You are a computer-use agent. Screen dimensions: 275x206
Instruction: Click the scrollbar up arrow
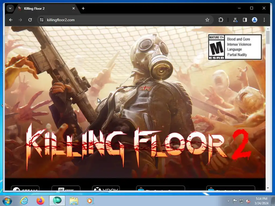coord(268,28)
